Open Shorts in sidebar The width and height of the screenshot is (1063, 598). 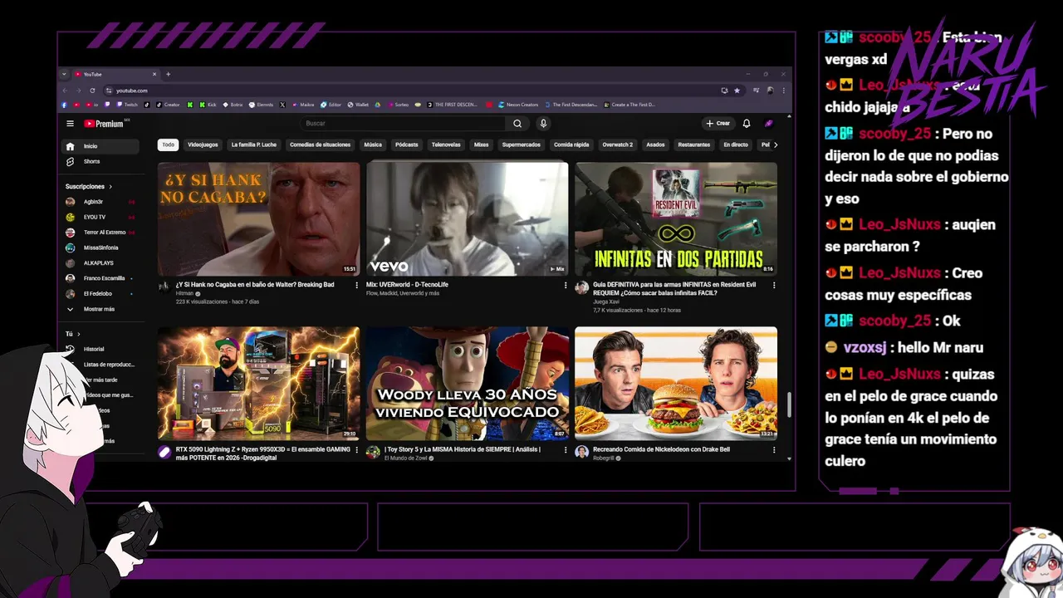pos(101,161)
